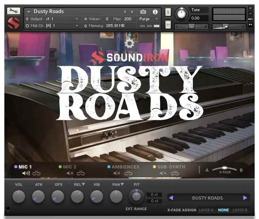Click the Tune value 0.00 field
Screen dimensions: 259x219
point(198,18)
